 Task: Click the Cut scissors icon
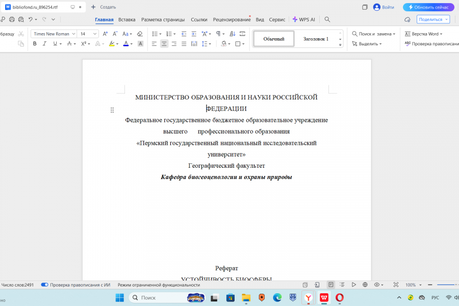pyautogui.click(x=21, y=34)
